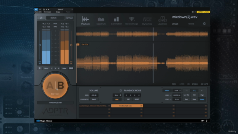Click the sidechain icon next to power
Screen dimensions: 238x134
pyautogui.click(x=40, y=9)
